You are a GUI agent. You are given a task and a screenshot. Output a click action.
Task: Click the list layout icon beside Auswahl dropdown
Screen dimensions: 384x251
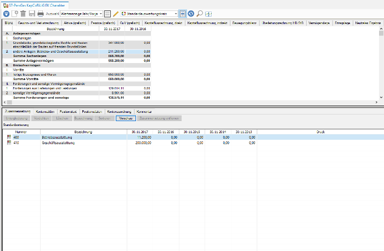pyautogui.click(x=108, y=14)
